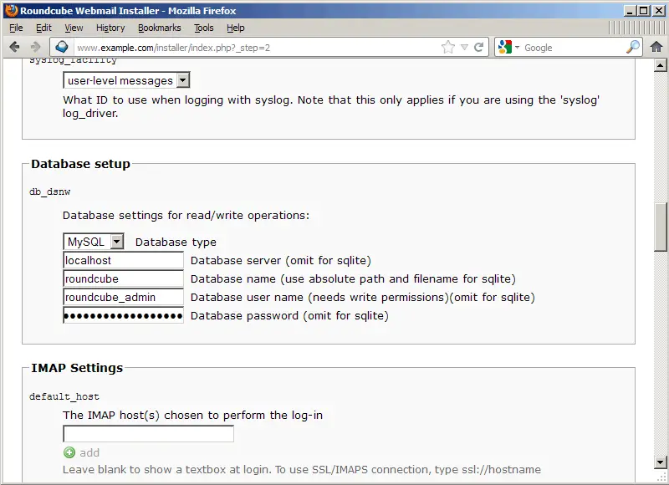Click the scrollbar up arrow
Screen dimensions: 669x485
pos(661,65)
